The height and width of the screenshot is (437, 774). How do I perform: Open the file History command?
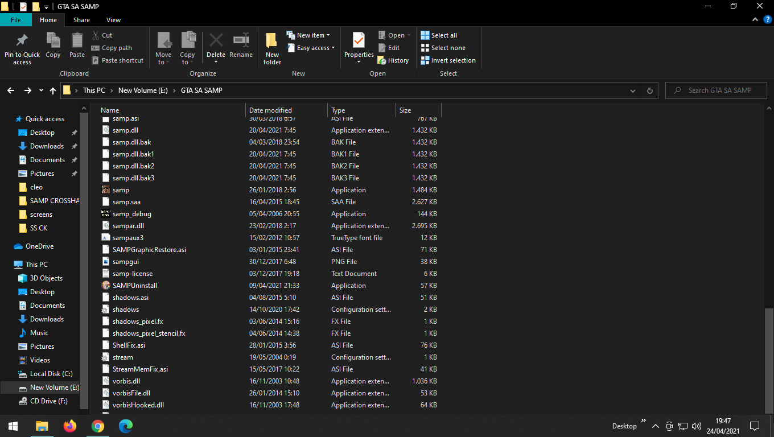tap(393, 60)
